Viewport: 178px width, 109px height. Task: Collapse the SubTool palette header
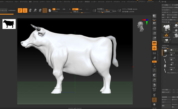(x=166, y=45)
